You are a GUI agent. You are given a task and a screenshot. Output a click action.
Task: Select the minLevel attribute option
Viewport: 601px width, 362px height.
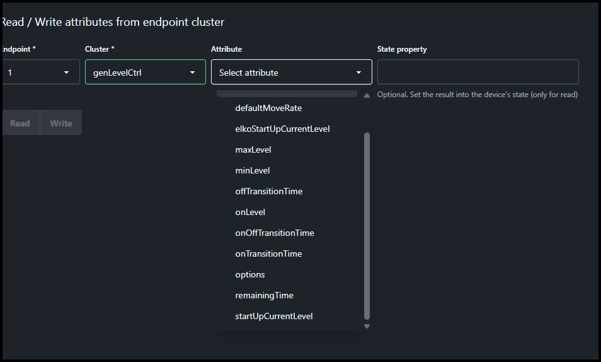(x=253, y=170)
